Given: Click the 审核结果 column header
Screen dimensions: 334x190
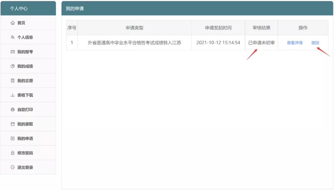Looking at the screenshot, I should click(261, 28).
